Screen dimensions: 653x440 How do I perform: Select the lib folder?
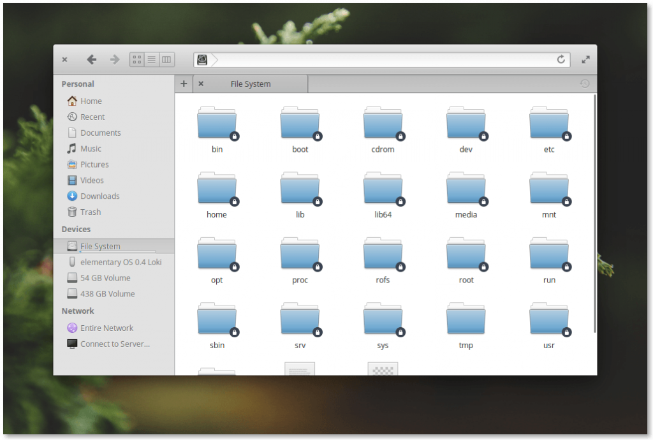coord(300,195)
